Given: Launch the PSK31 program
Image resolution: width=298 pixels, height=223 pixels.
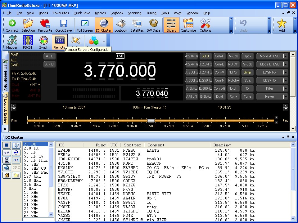Looking at the screenshot, I should pyautogui.click(x=28, y=42).
